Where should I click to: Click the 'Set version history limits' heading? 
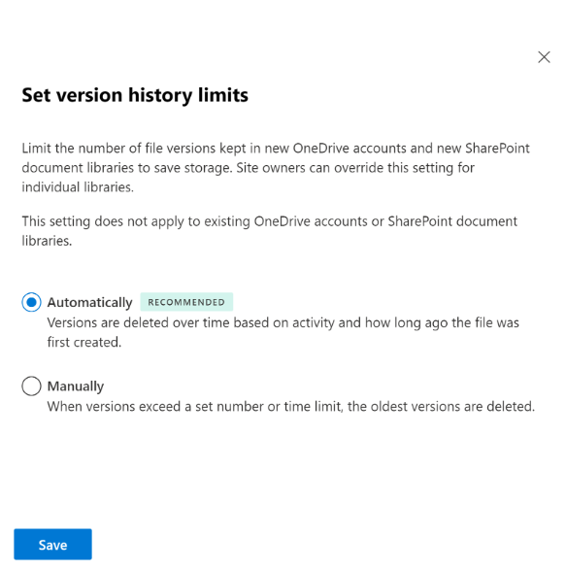[135, 95]
